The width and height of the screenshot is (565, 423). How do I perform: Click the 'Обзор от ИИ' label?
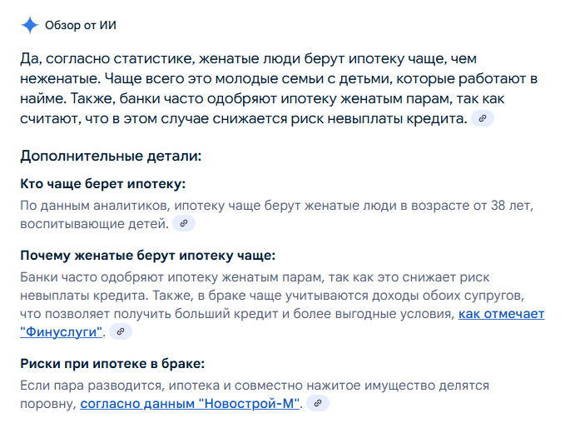tap(81, 25)
